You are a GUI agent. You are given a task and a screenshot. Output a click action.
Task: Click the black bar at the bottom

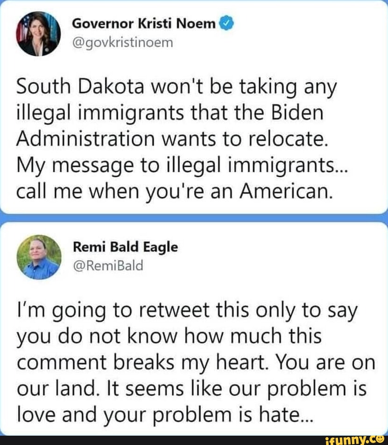click(x=163, y=440)
